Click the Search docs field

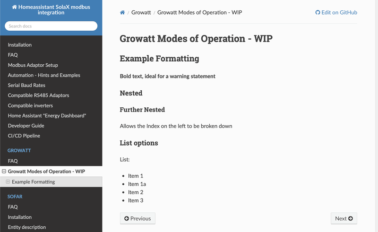[51, 26]
